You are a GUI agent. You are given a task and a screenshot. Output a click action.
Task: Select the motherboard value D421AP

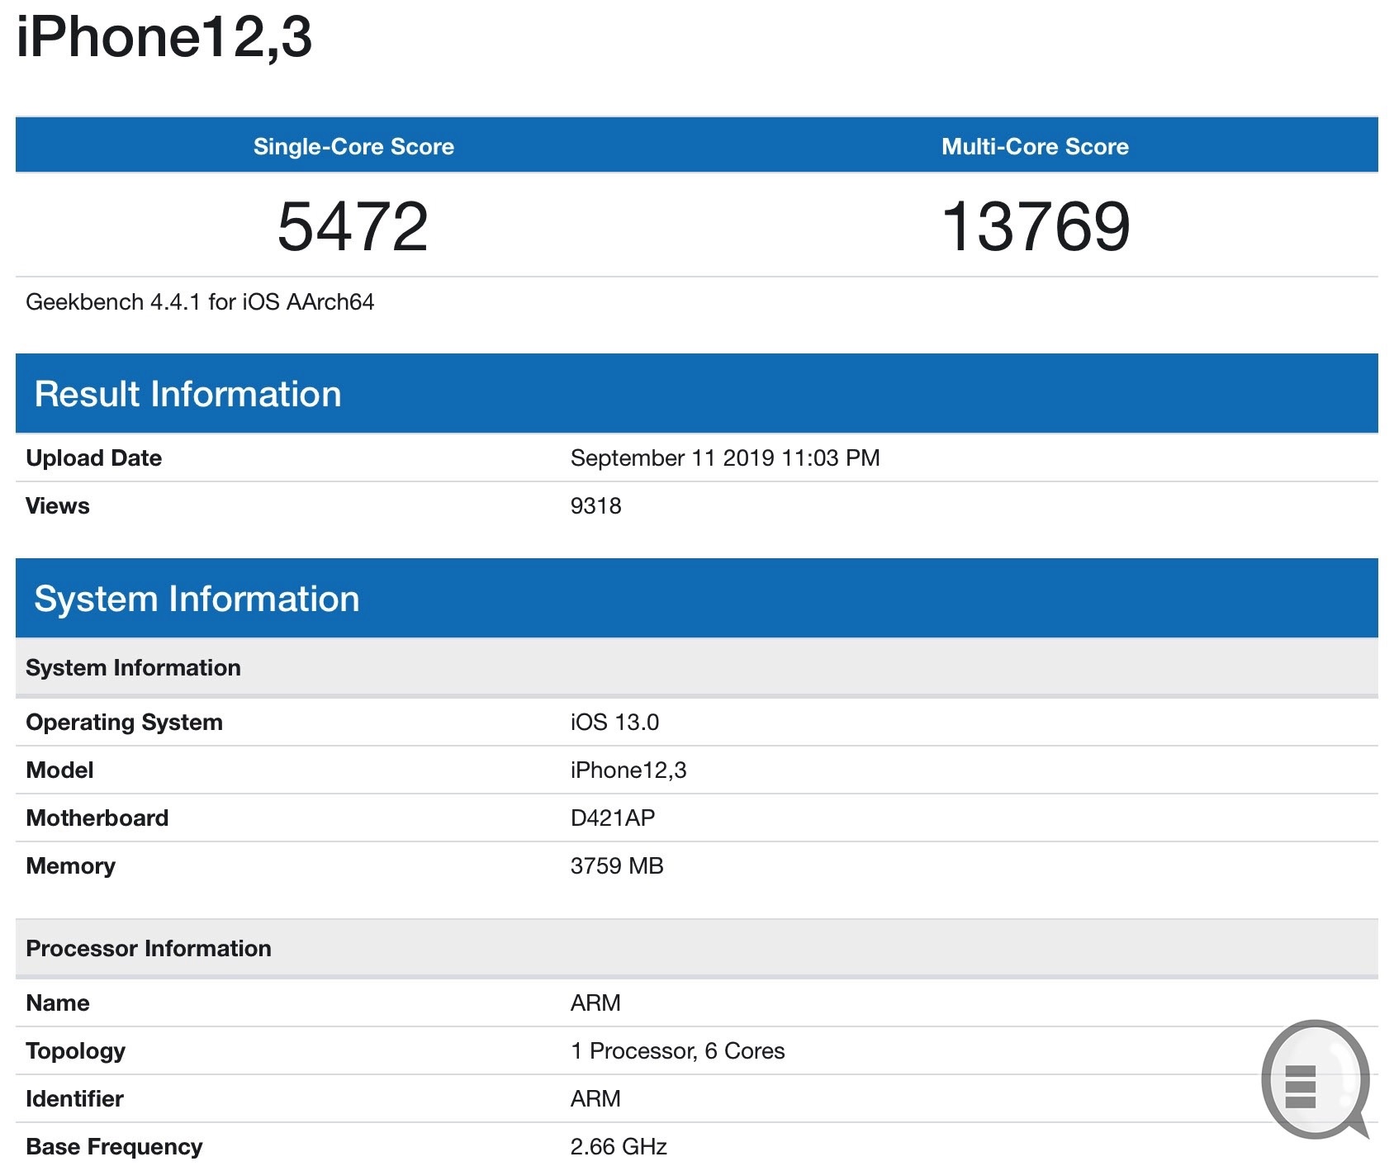click(613, 818)
